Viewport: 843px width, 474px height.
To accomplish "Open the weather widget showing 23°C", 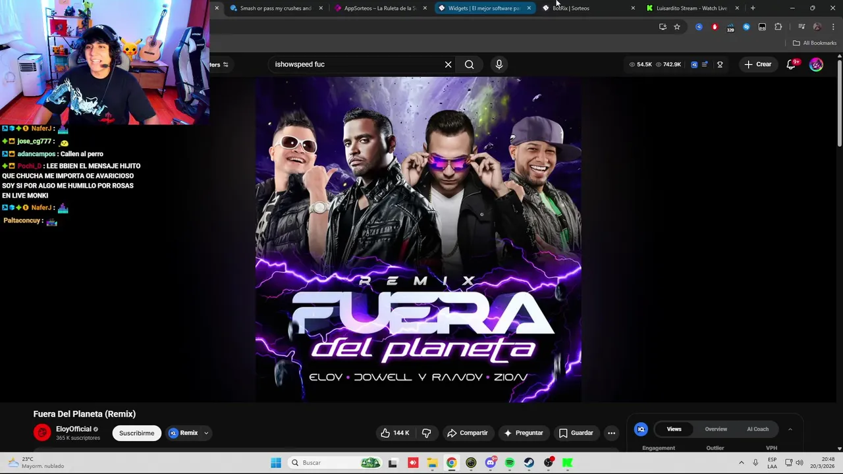I will (37, 463).
